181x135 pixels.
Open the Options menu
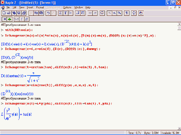[67, 8]
